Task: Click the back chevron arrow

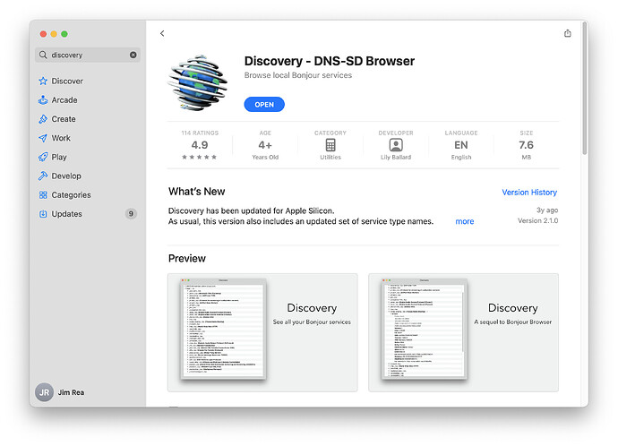Action: point(162,33)
